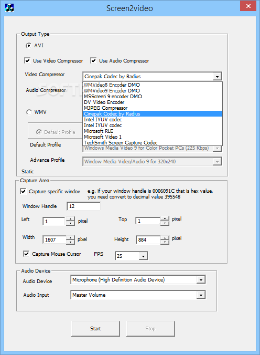This screenshot has width=260, height=355.
Task: Select the WMV output type radio button
Action: tap(29, 112)
